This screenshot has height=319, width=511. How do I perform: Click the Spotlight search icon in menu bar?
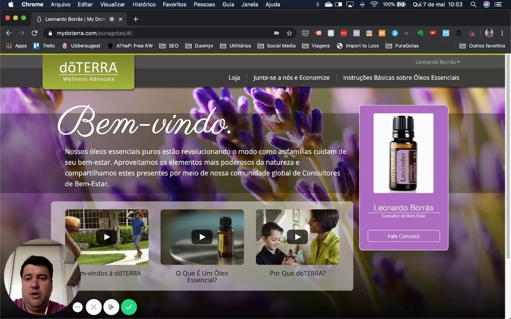coord(474,4)
